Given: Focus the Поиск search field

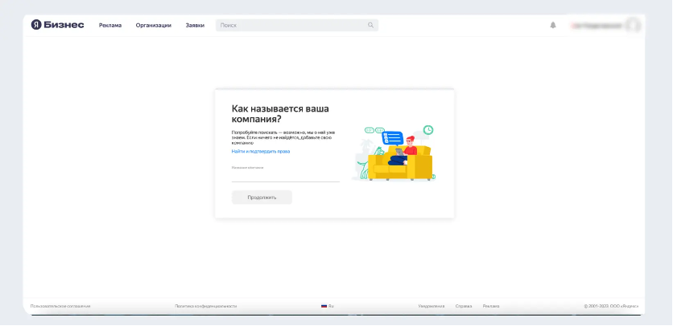Looking at the screenshot, I should coord(297,25).
